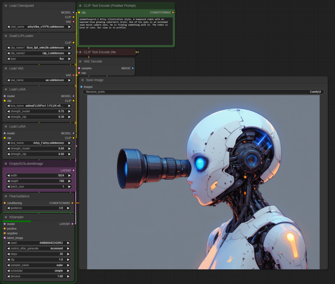Decrease steps 20 with left arrow
This screenshot has width=335, height=284.
point(8,254)
